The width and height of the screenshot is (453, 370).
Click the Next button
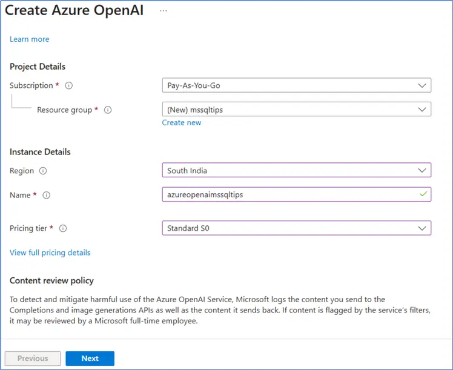click(90, 358)
